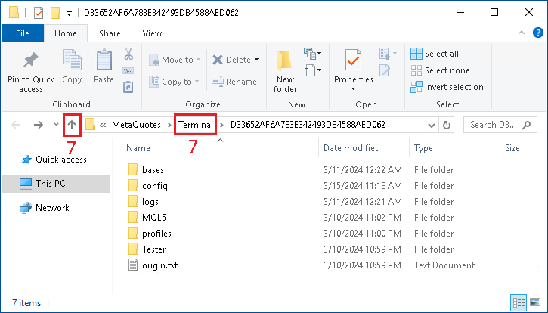Screen dimensions: 548x313
Task: Select Quick access in navigation pane
Action: pos(56,160)
